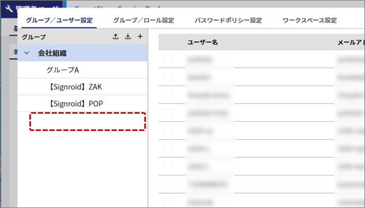This screenshot has height=208, width=365.
Task: Tick the third user row checkbox
Action: pyautogui.click(x=169, y=95)
